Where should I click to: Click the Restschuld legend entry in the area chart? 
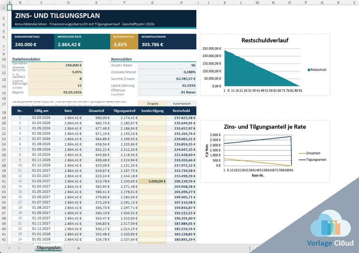[317, 70]
